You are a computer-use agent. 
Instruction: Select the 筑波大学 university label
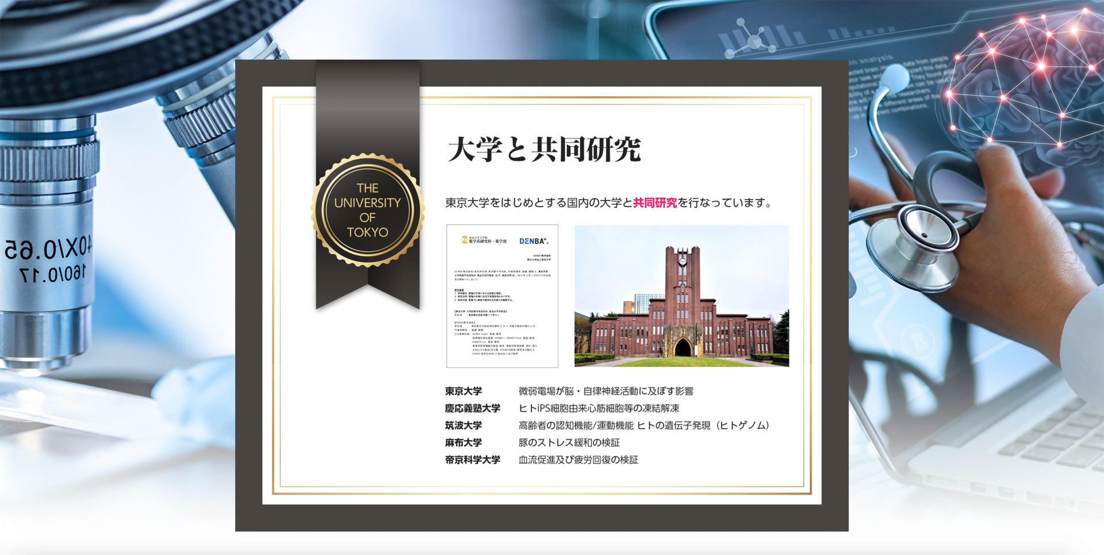click(x=463, y=426)
